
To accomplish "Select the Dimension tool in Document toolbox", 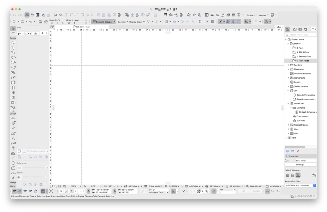I will [x=13, y=118].
